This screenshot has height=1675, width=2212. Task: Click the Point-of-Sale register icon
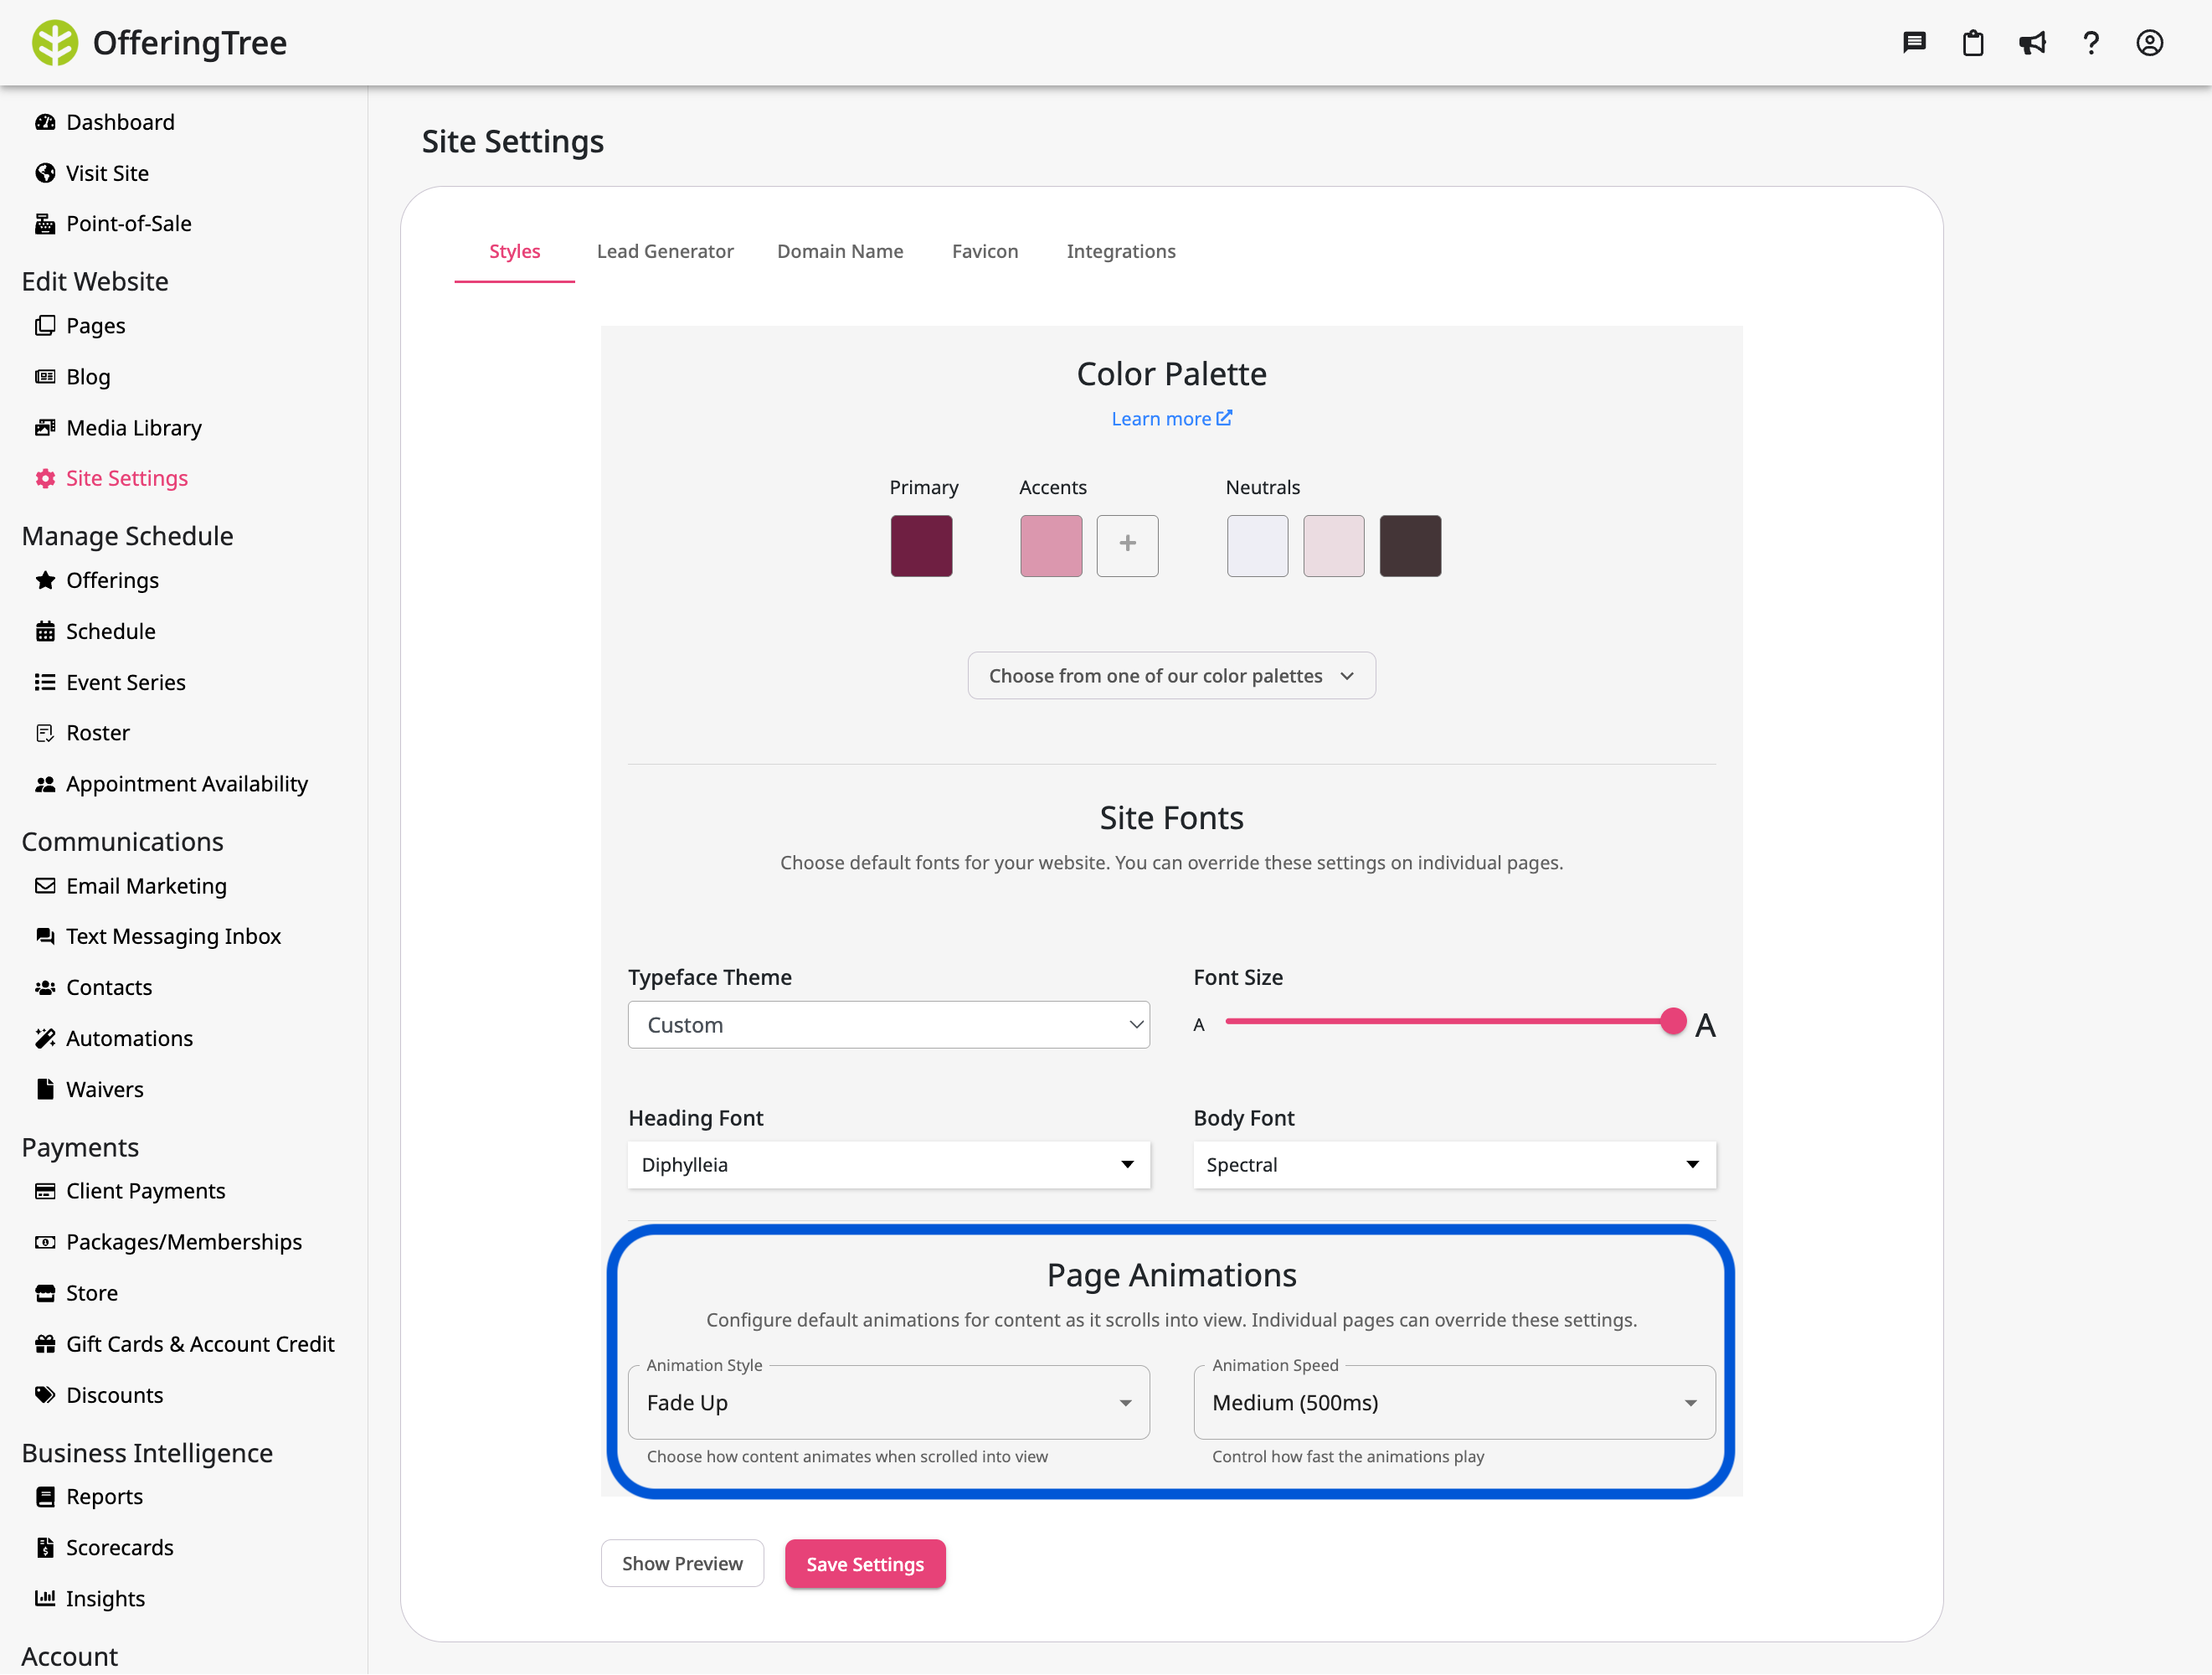coord(45,223)
